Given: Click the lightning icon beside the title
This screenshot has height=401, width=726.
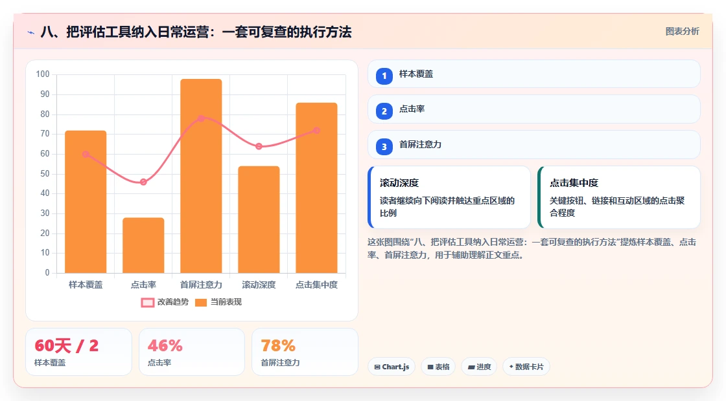Looking at the screenshot, I should 31,32.
